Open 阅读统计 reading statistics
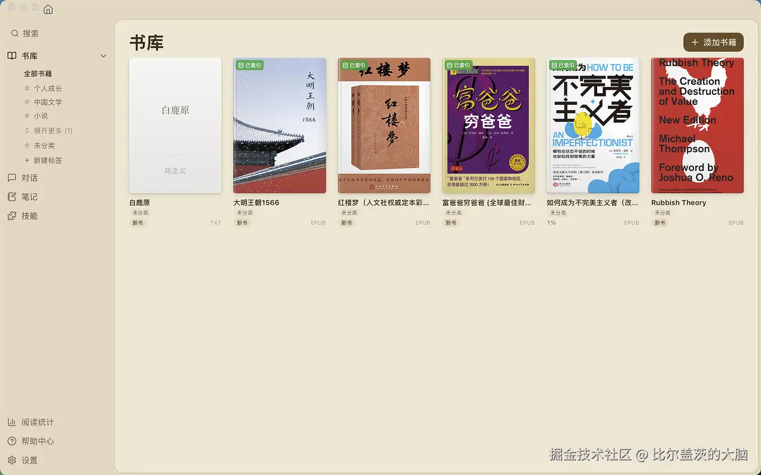This screenshot has height=475, width=761. (x=37, y=422)
